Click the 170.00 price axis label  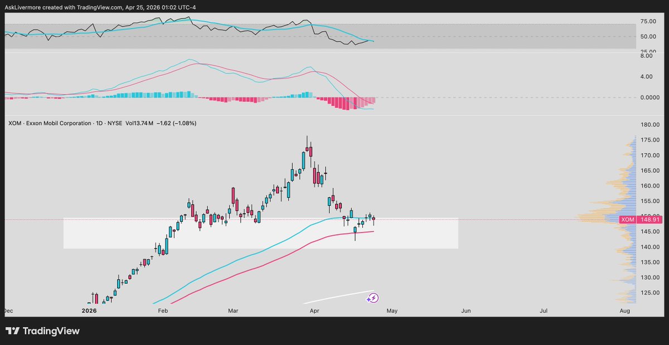click(650, 156)
